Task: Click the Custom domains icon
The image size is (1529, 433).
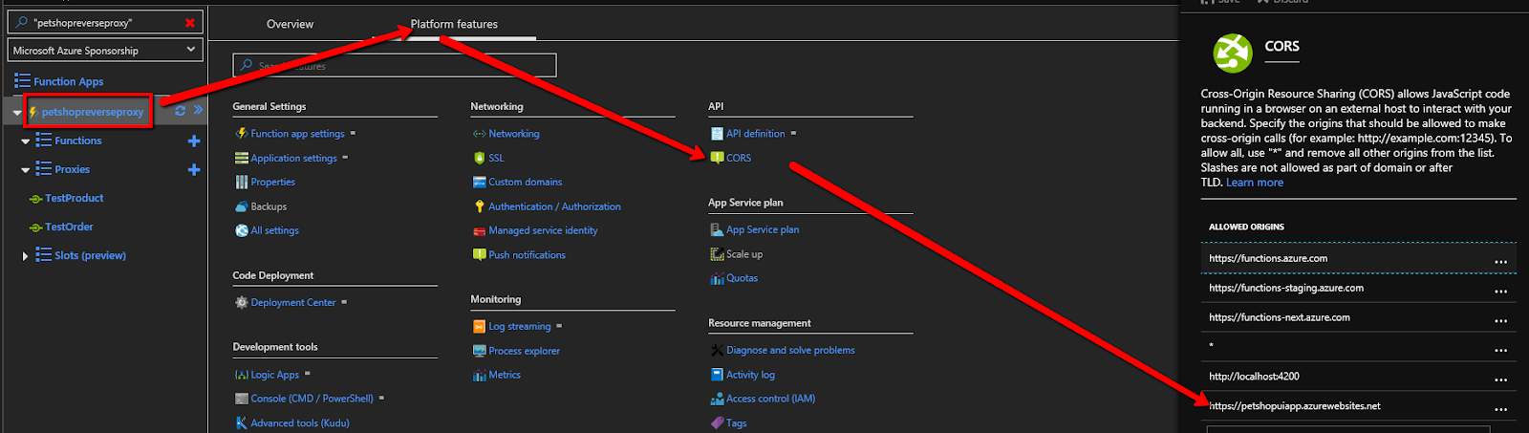Action: click(x=480, y=182)
